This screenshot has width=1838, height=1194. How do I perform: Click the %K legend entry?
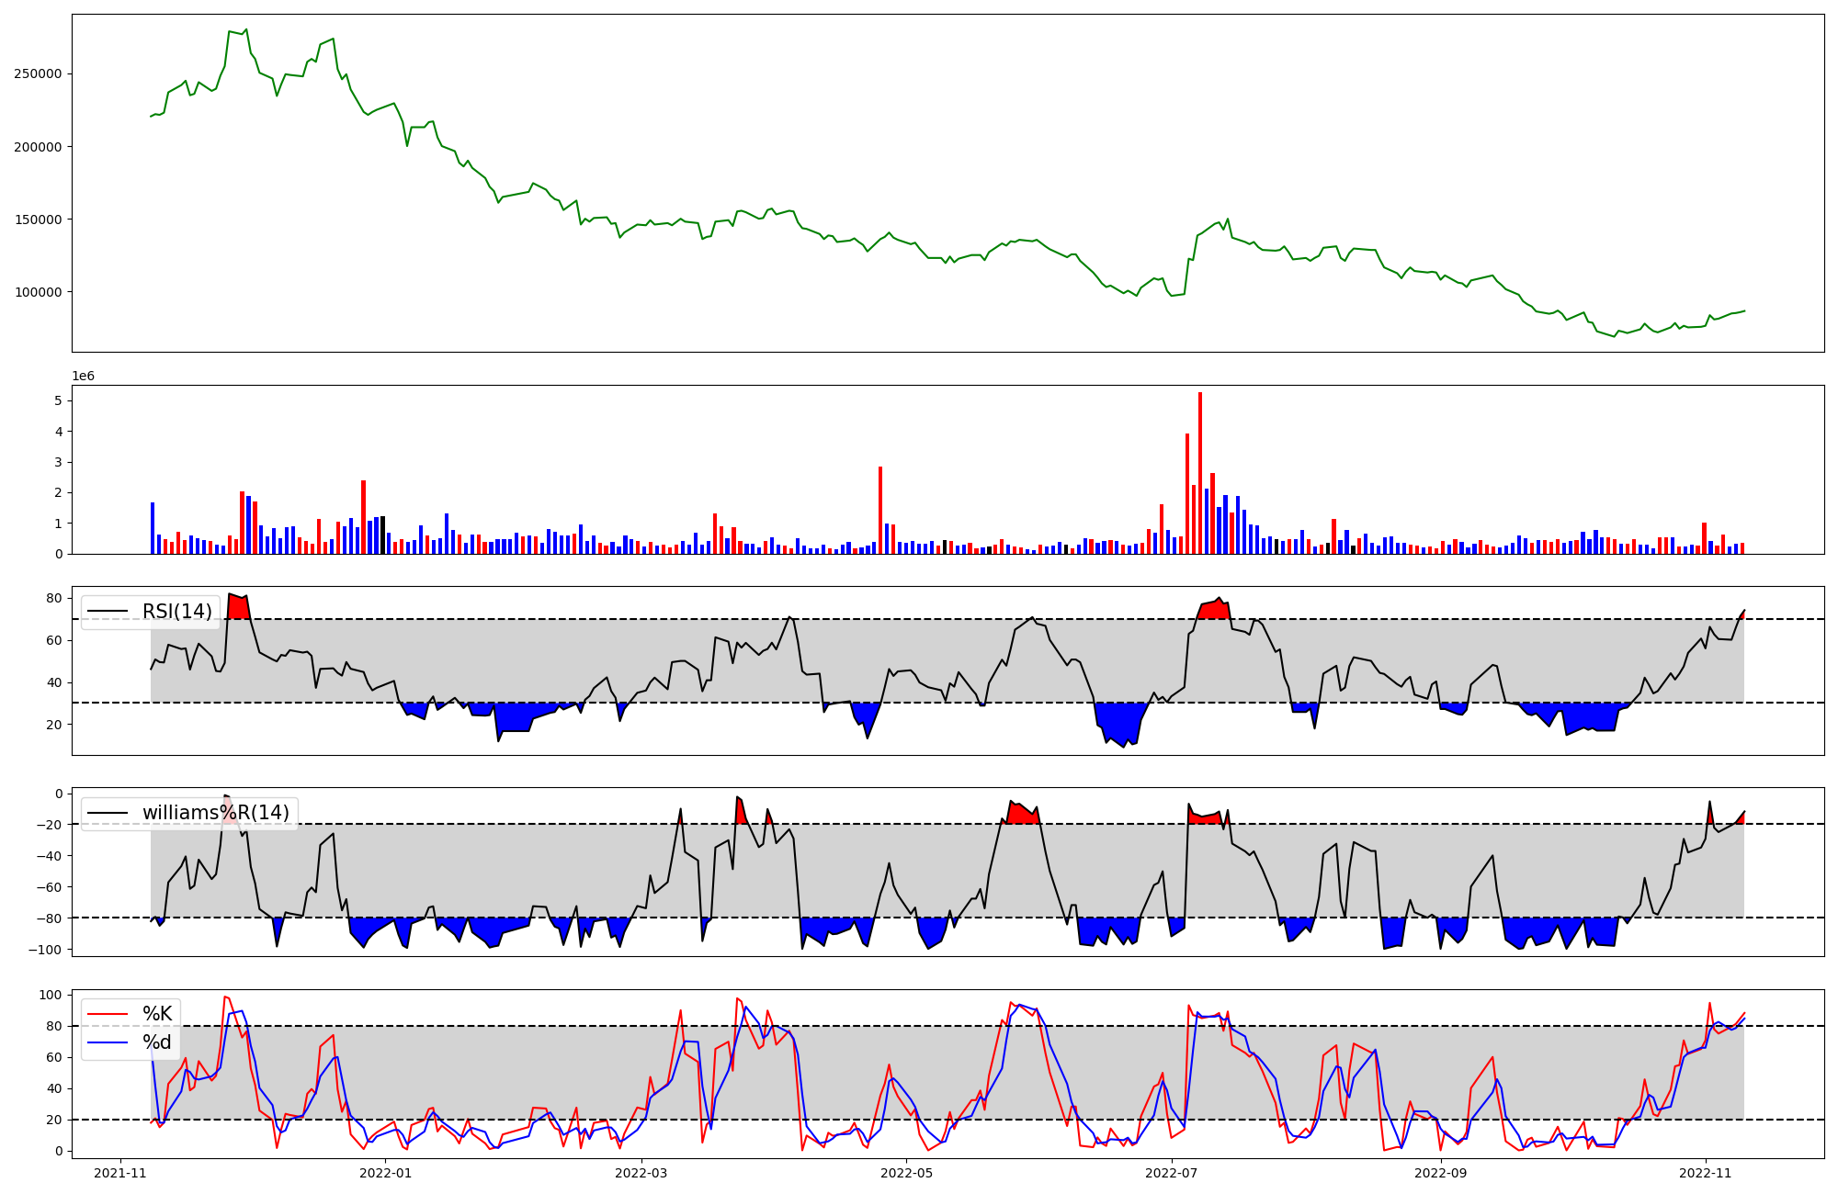157,1014
